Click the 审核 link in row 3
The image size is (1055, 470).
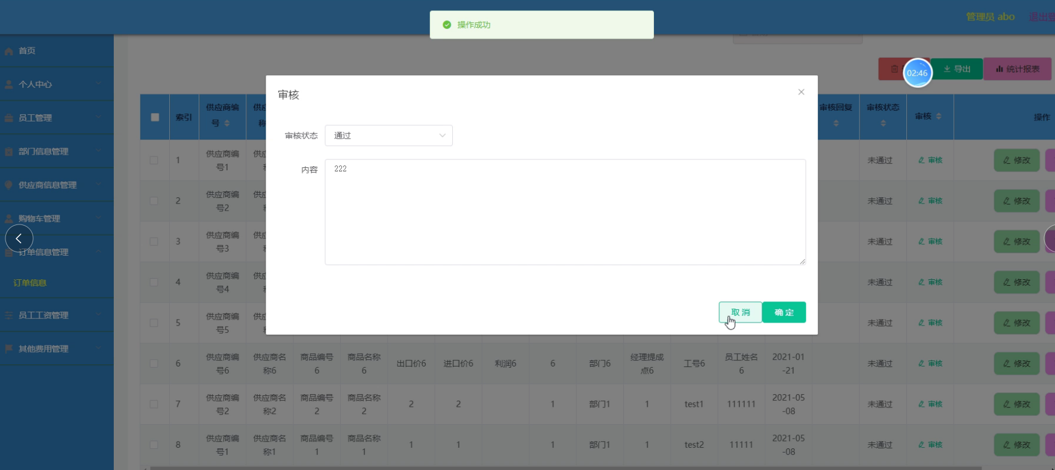[930, 241]
